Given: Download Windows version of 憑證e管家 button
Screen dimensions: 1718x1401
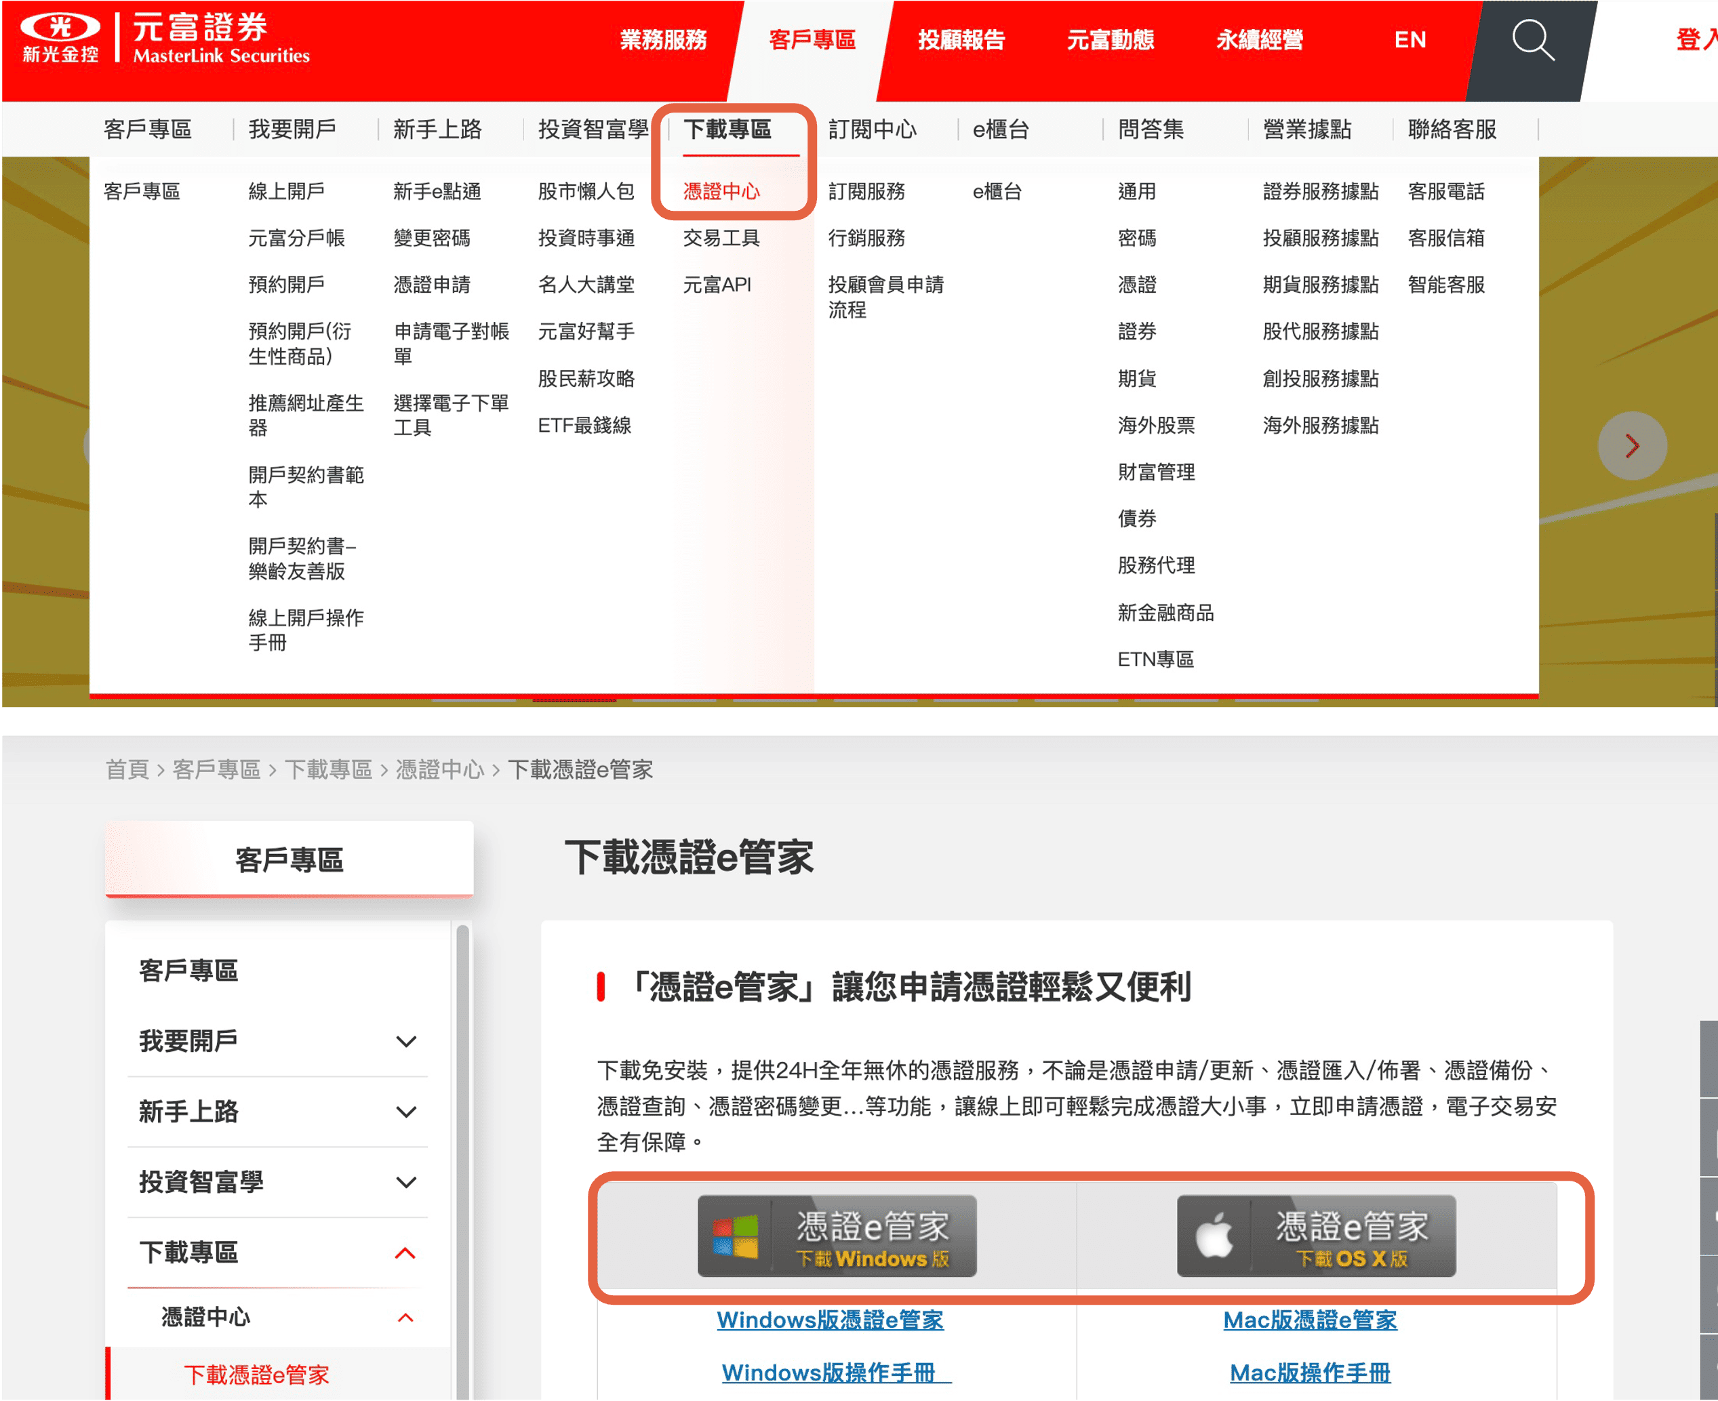Looking at the screenshot, I should [837, 1236].
